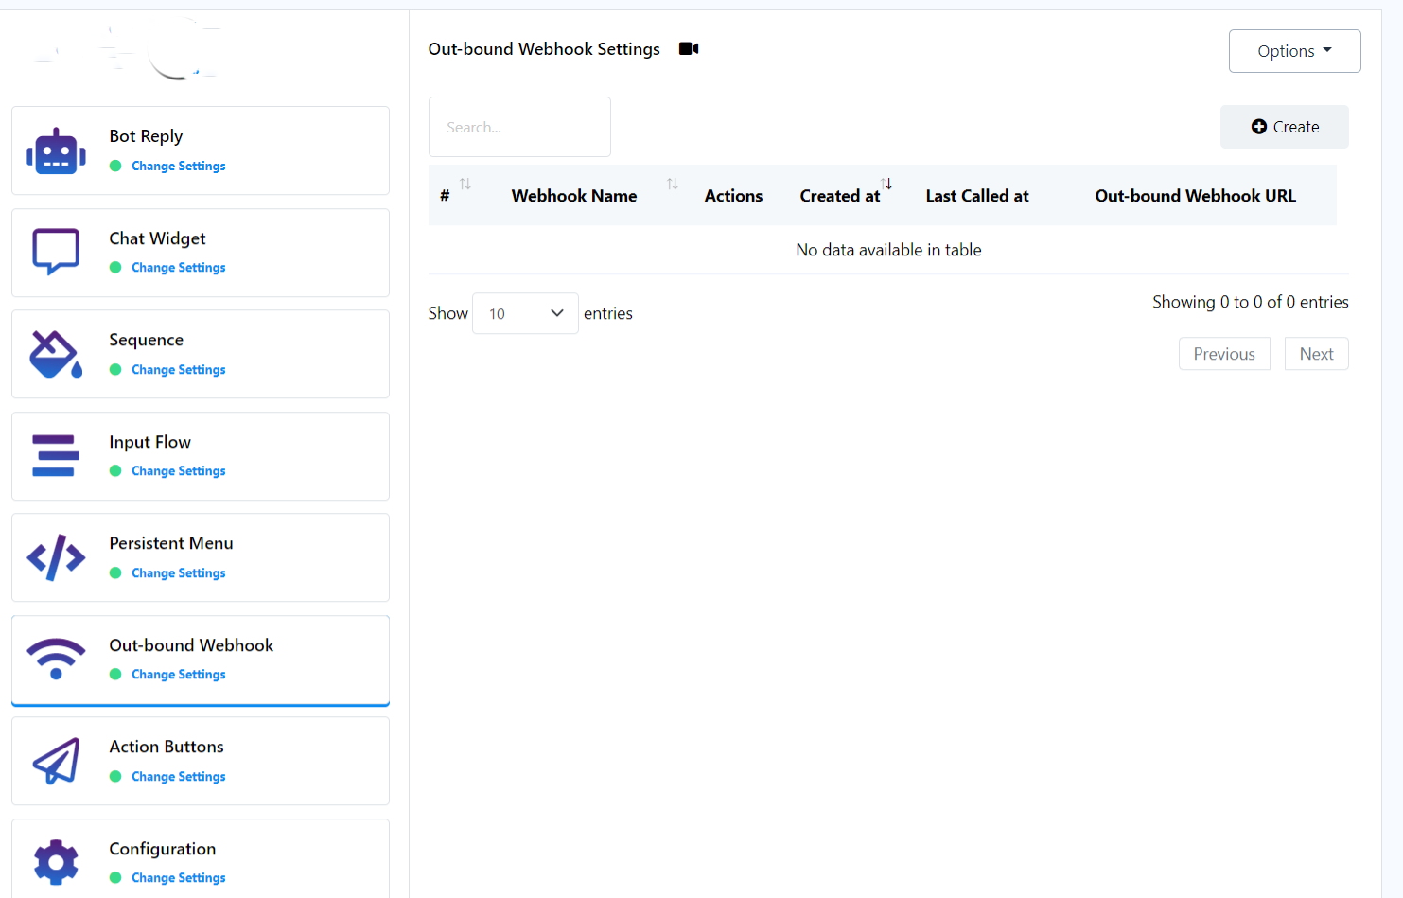Click the Bot Reply robot icon
This screenshot has height=898, width=1403.
56,151
